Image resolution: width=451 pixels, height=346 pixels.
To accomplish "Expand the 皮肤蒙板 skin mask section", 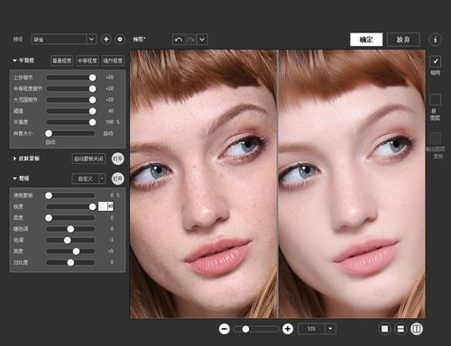I will [14, 159].
